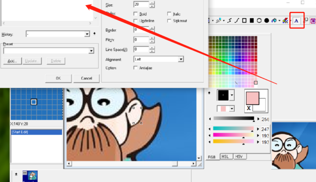Select the filled ellipse tool
The height and width of the screenshot is (182, 316).
267,20
